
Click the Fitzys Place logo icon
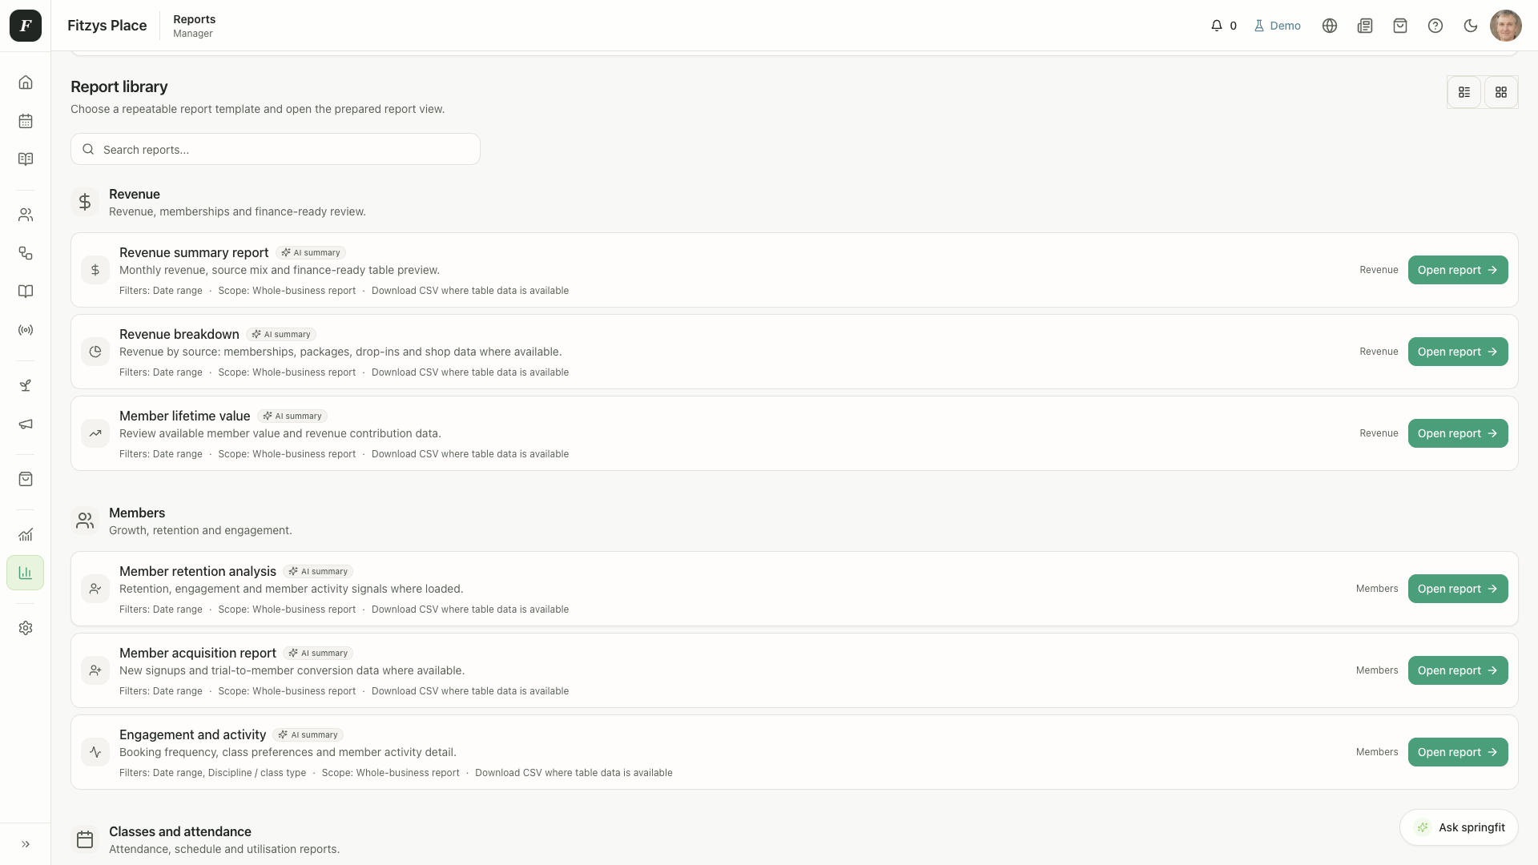point(26,26)
